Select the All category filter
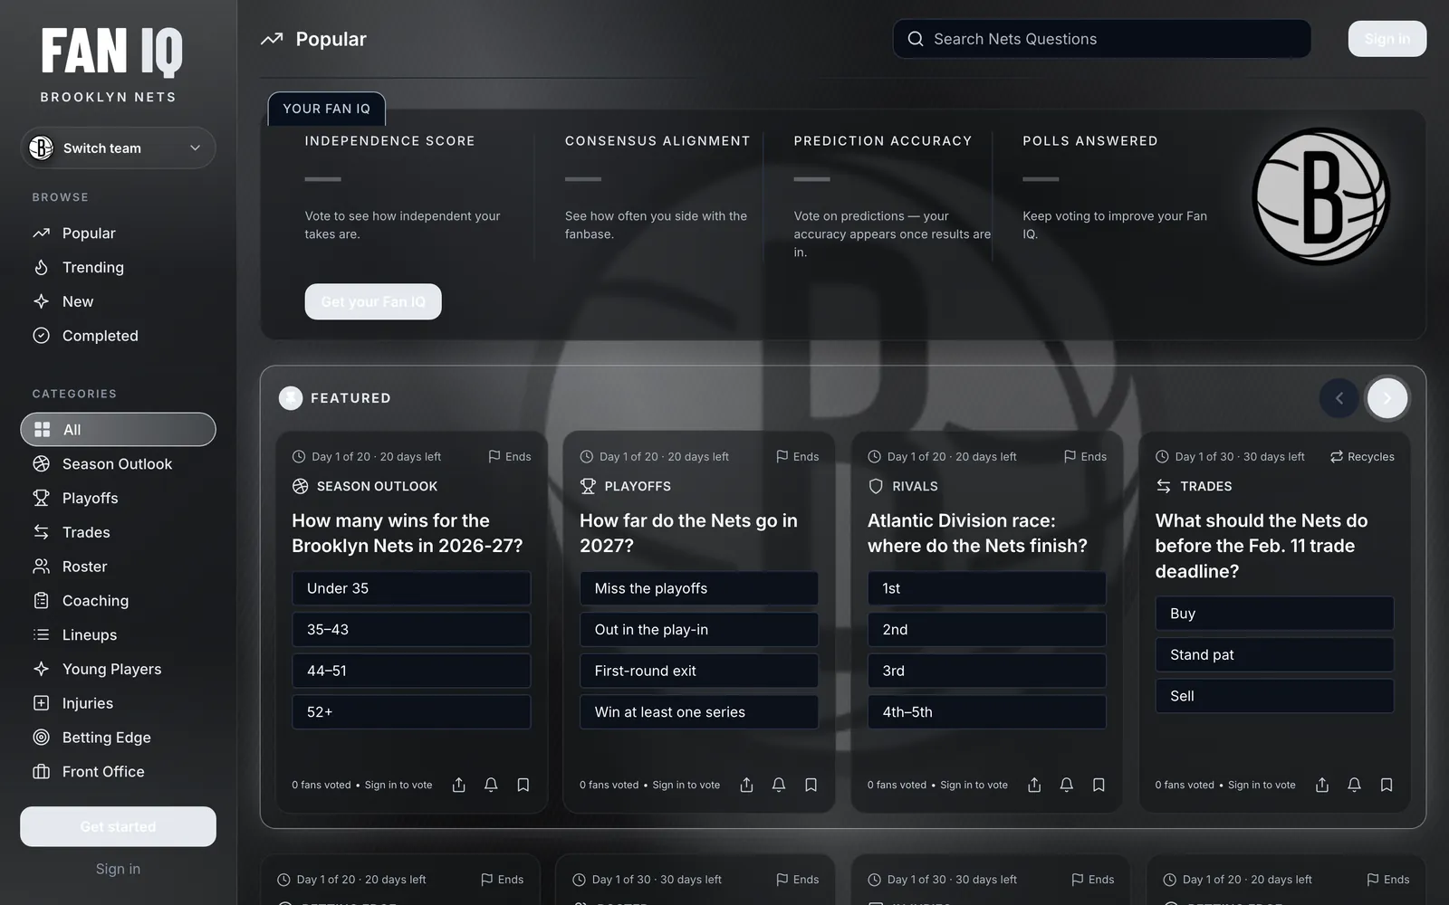The height and width of the screenshot is (905, 1449). 118,430
